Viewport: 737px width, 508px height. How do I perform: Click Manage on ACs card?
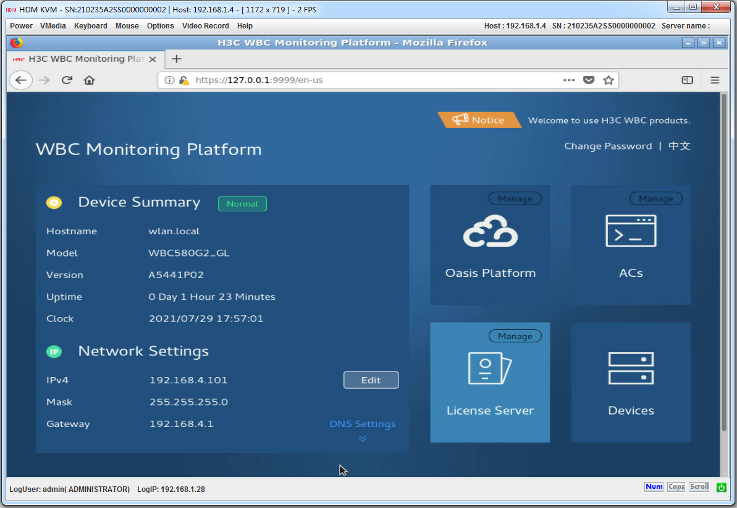pyautogui.click(x=655, y=198)
